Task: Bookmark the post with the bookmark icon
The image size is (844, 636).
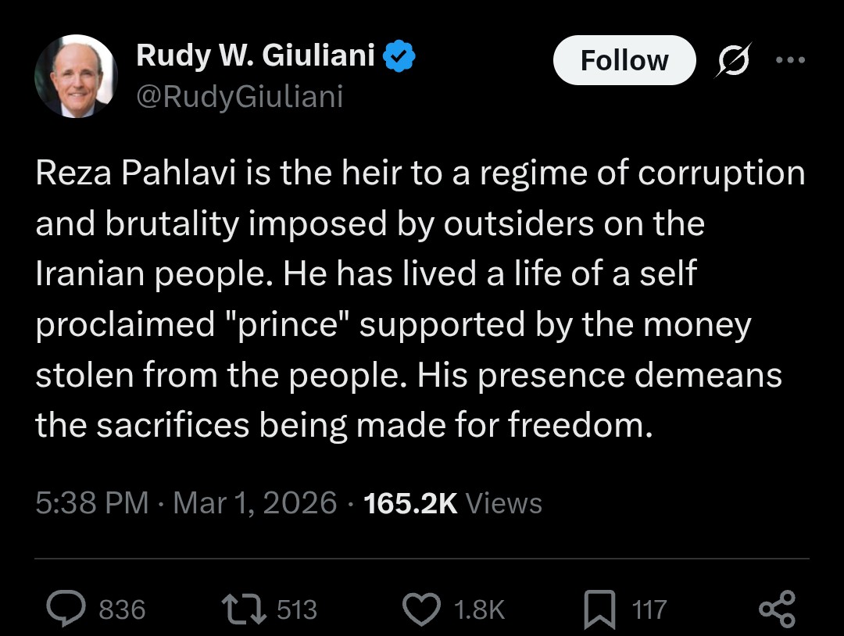Action: pos(600,609)
